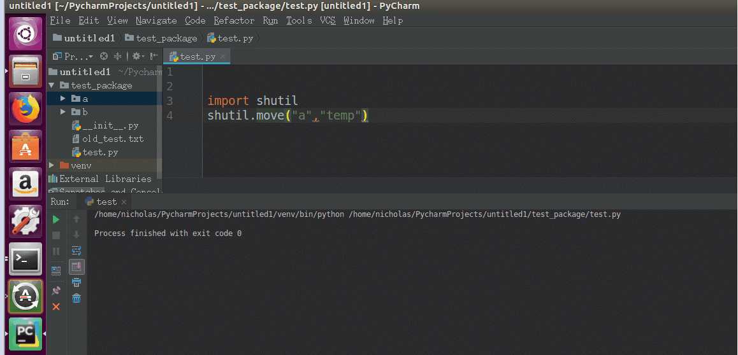The image size is (738, 355).
Task: Expand folder a in project tree
Action: tap(62, 99)
